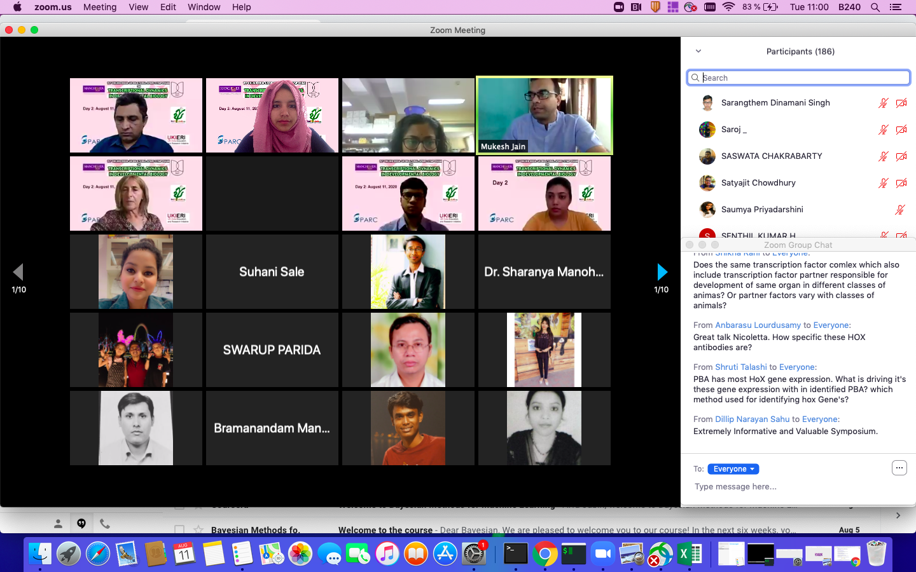Open the Meeting menu in menu bar
The height and width of the screenshot is (572, 916).
click(100, 7)
